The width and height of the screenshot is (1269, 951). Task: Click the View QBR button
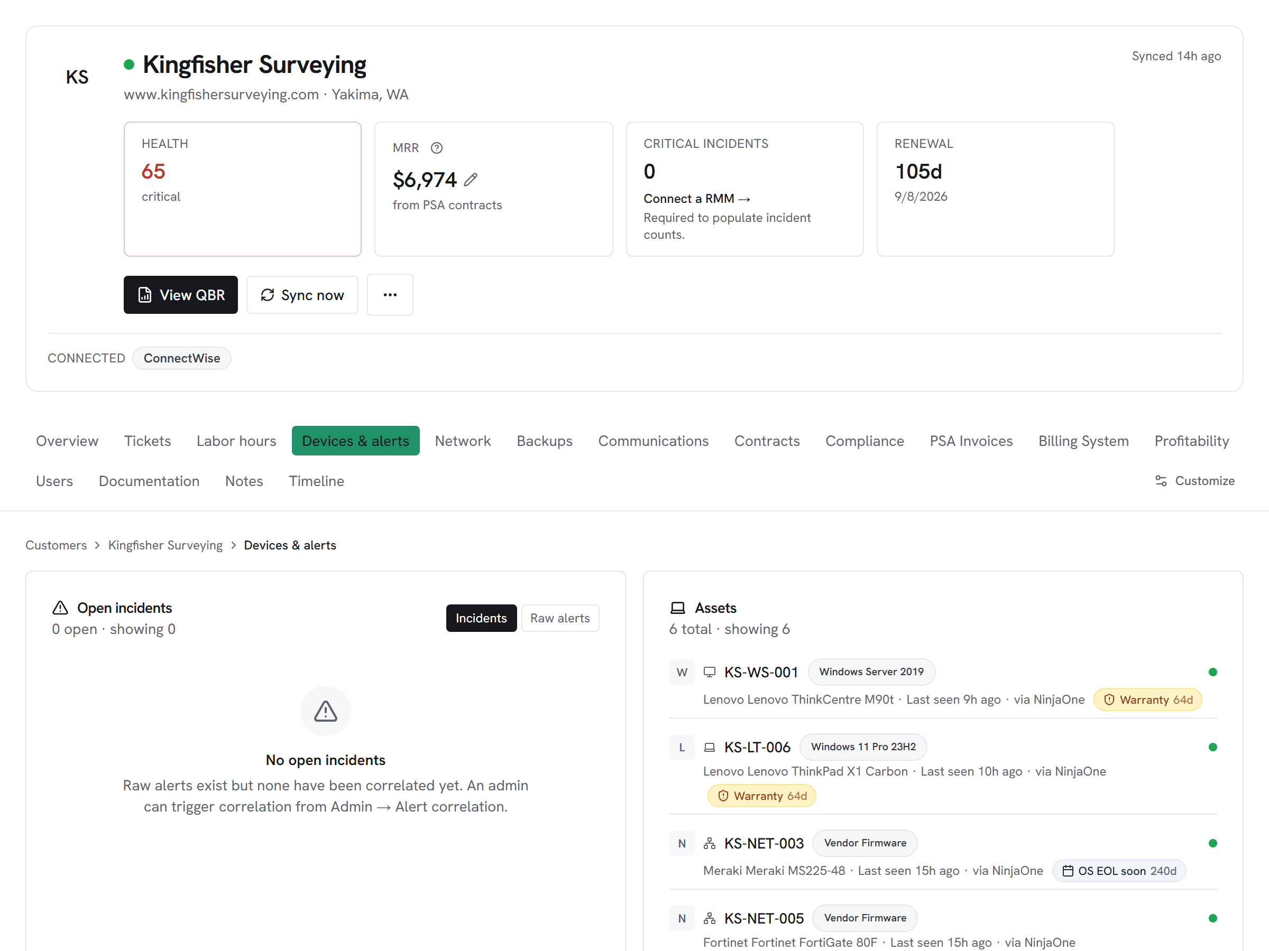pos(181,295)
